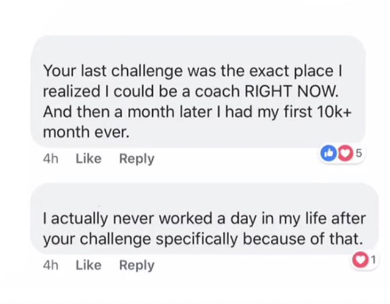390x304 pixels.
Task: Click the heart reaction on the second comment
Action: (x=359, y=260)
